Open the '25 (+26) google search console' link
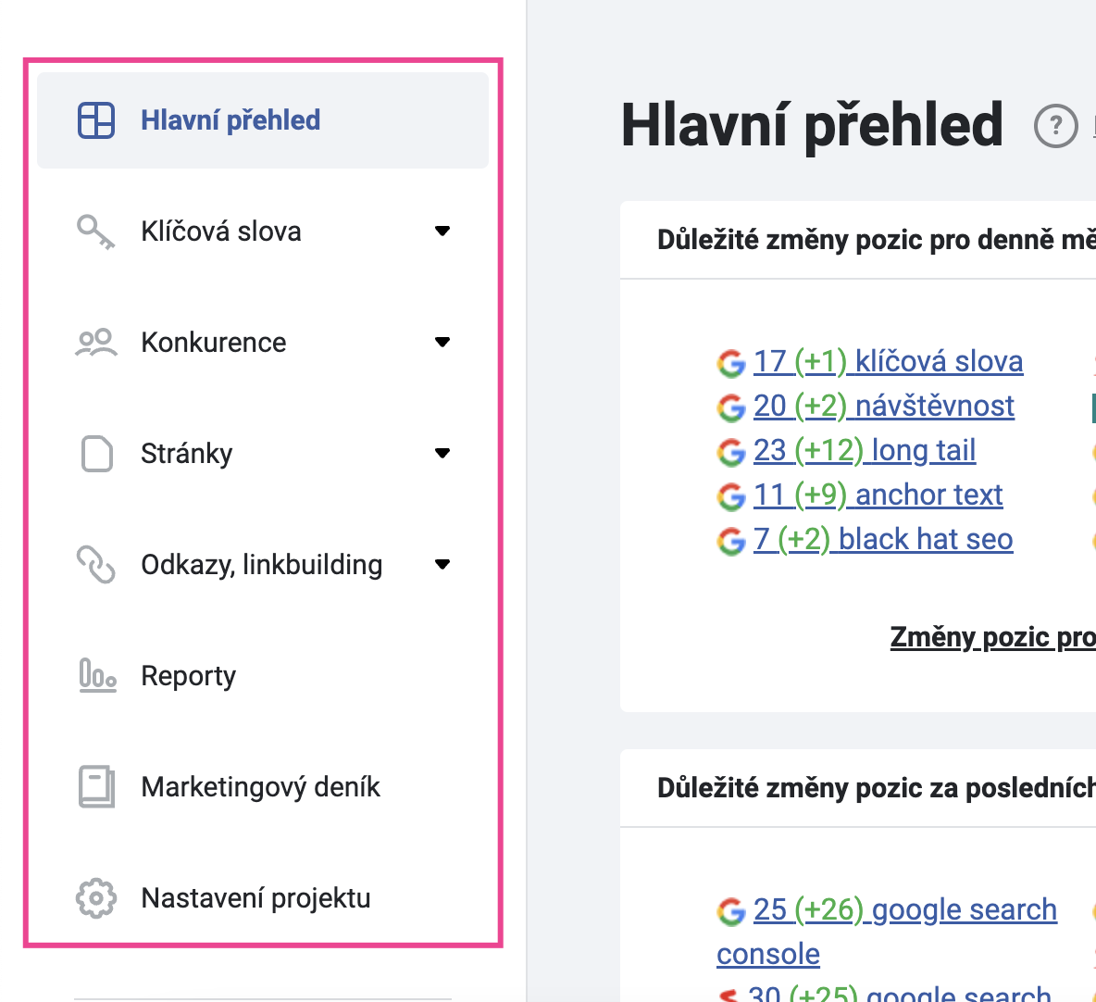This screenshot has width=1096, height=1002. click(888, 932)
